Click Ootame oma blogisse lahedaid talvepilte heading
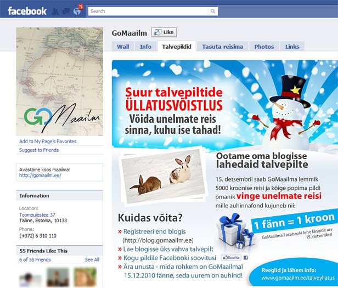338x288 pixels. (x=262, y=160)
